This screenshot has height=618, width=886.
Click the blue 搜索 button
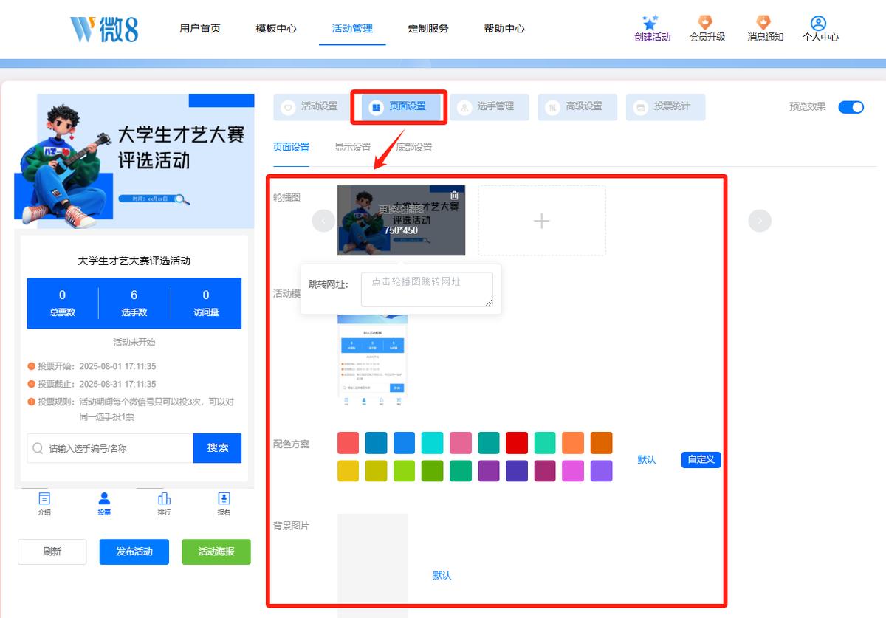coord(217,448)
